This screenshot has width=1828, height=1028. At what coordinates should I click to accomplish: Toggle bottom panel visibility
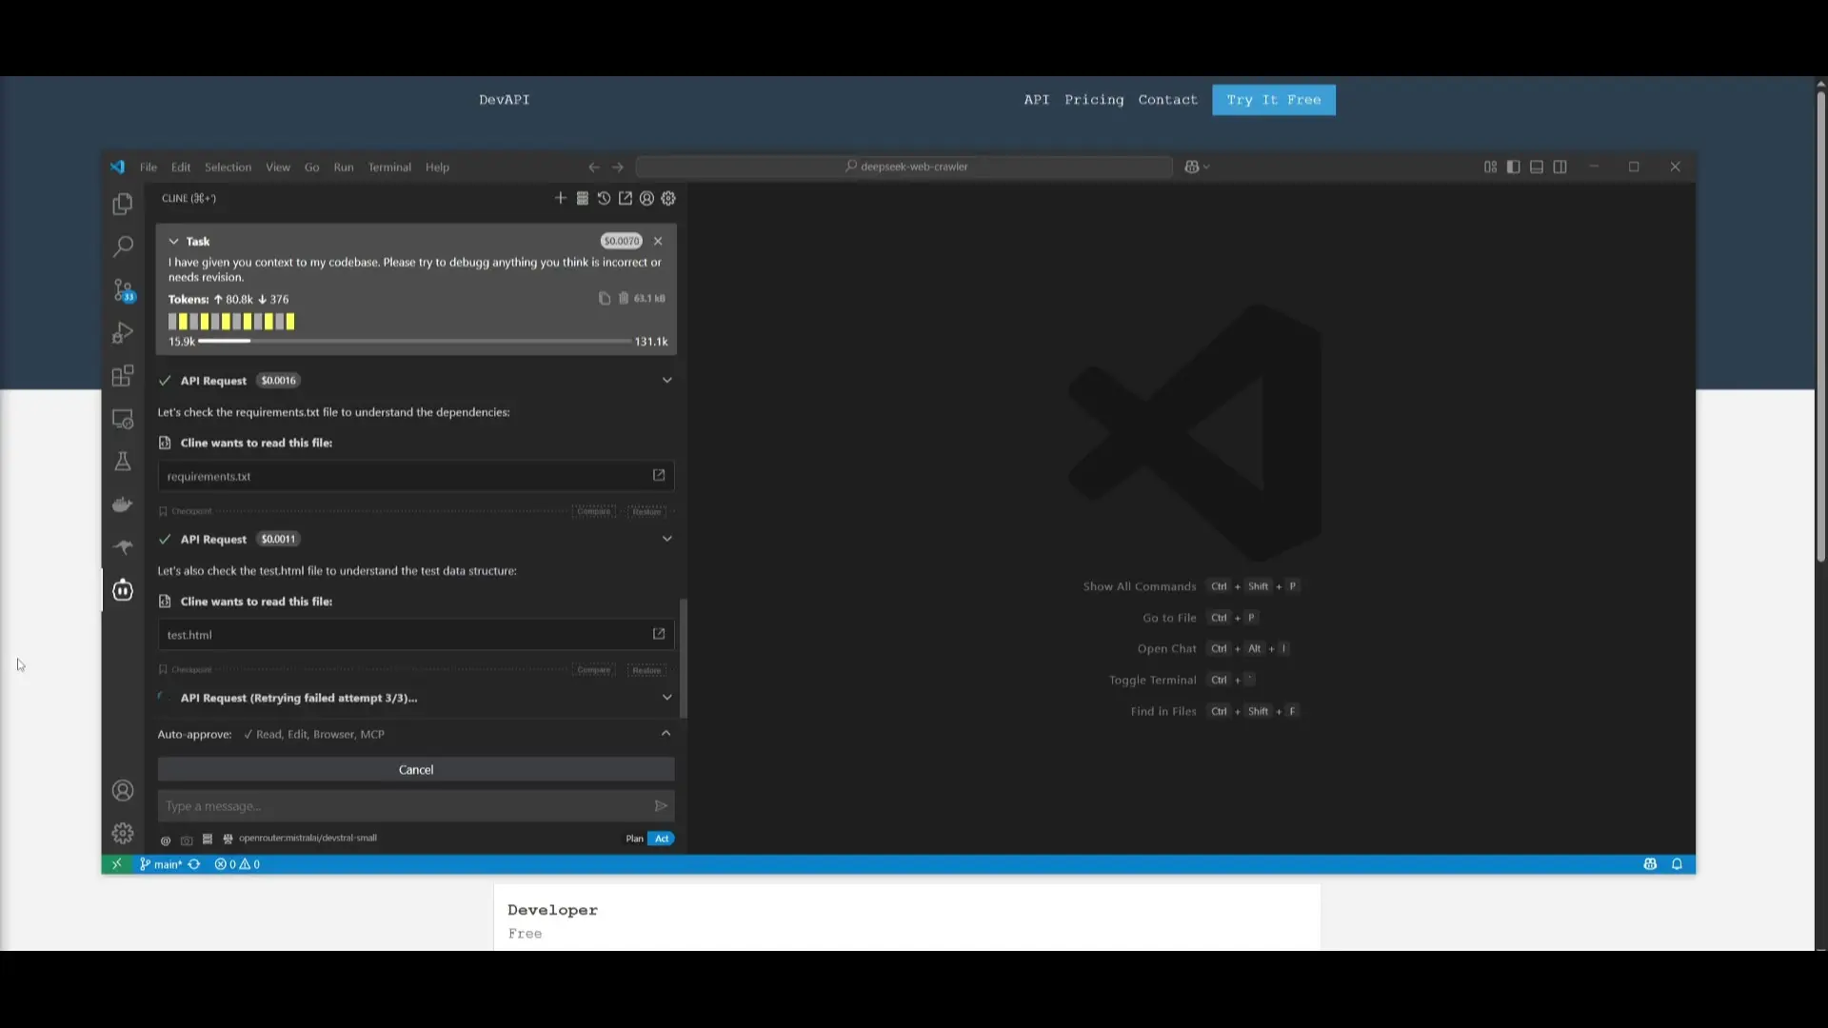coord(1537,168)
